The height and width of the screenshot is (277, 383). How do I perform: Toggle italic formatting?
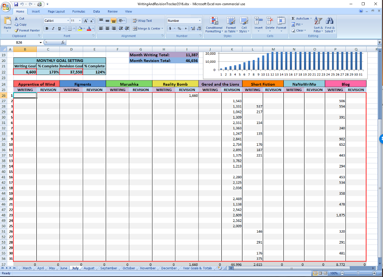tap(53, 29)
